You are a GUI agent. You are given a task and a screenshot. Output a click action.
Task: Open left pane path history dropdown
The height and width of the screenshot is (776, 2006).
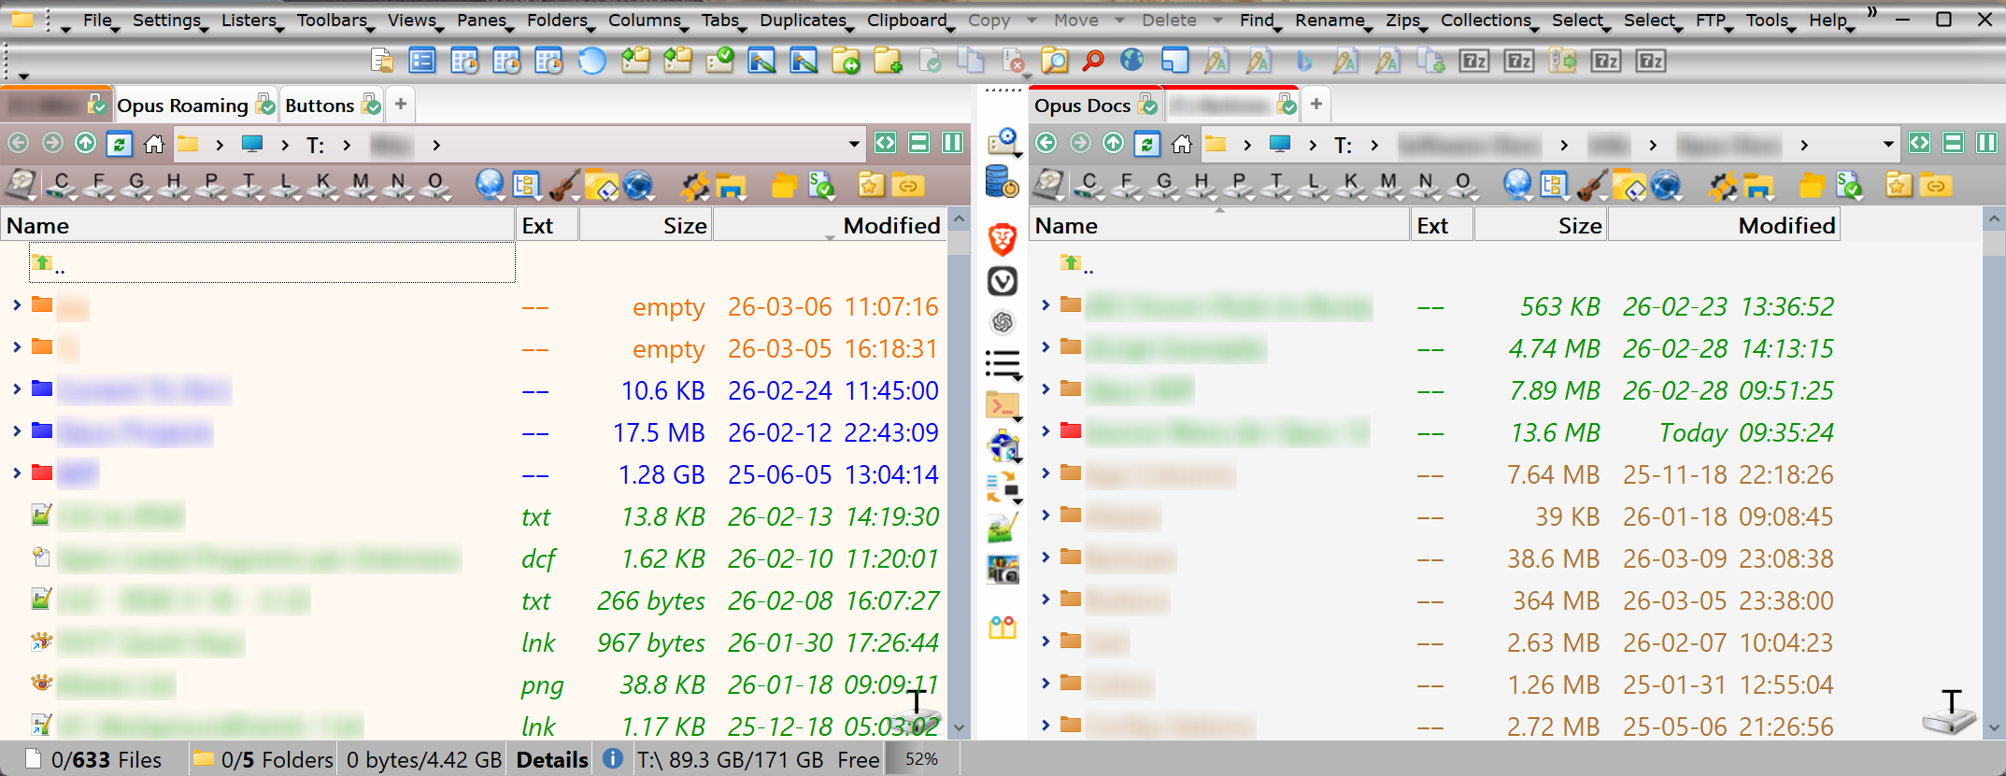[853, 144]
